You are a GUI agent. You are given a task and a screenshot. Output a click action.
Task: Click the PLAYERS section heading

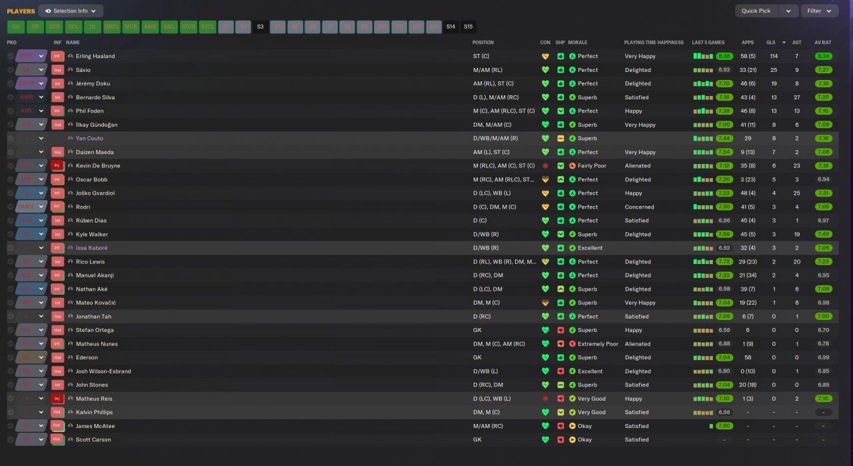[x=21, y=11]
